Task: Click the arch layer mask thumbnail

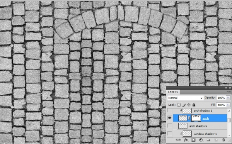Action: tap(196, 118)
